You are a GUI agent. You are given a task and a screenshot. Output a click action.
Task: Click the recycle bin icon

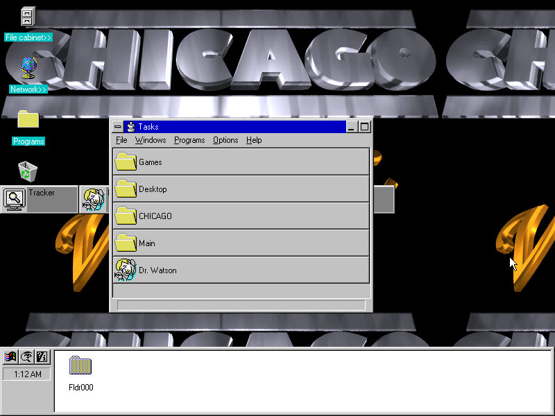[x=28, y=170]
